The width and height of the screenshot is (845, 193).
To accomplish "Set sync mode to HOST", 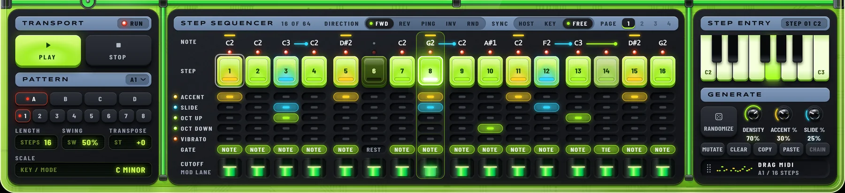I will coord(526,23).
